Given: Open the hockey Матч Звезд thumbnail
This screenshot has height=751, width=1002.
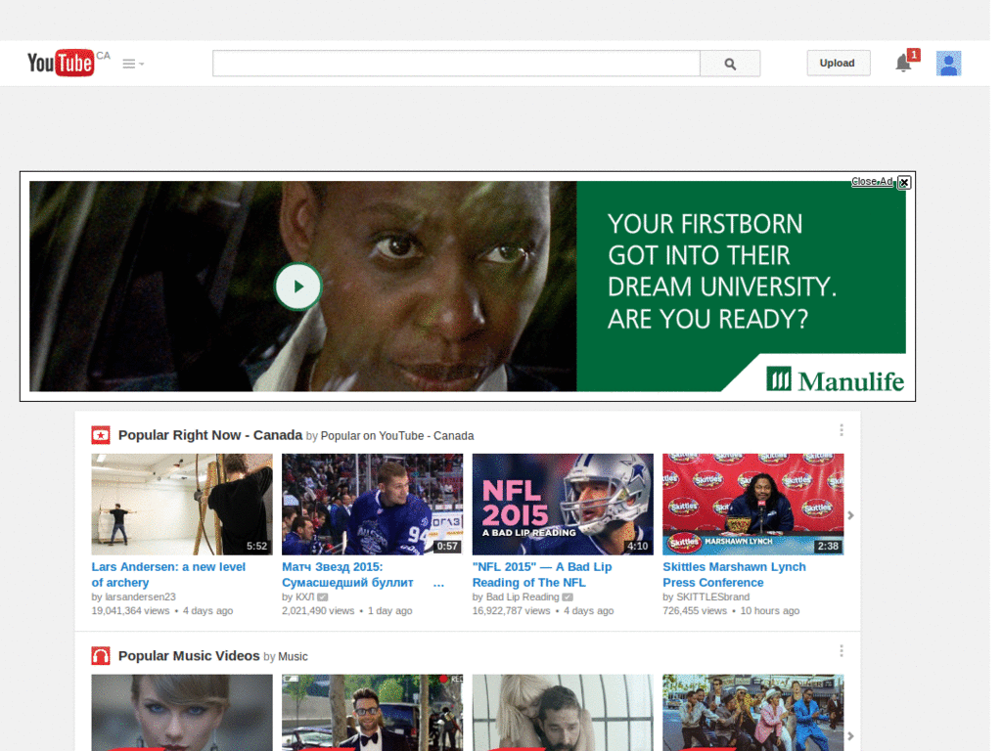Looking at the screenshot, I should (373, 504).
